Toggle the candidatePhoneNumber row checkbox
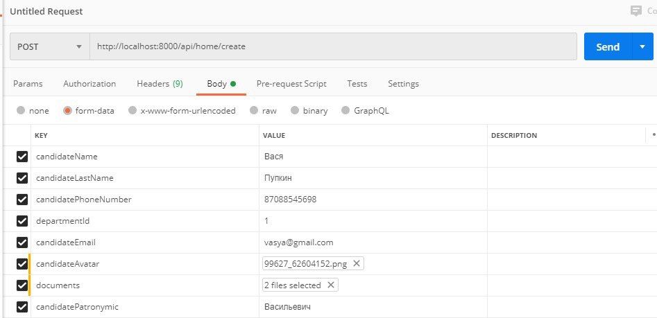 click(22, 200)
